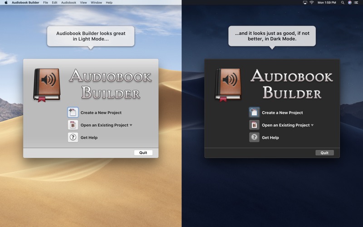This screenshot has height=227, width=363.
Task: Open the View menu
Action: pyautogui.click(x=83, y=3)
